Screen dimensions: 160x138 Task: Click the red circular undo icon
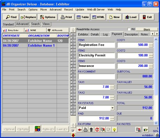[x=97, y=130]
